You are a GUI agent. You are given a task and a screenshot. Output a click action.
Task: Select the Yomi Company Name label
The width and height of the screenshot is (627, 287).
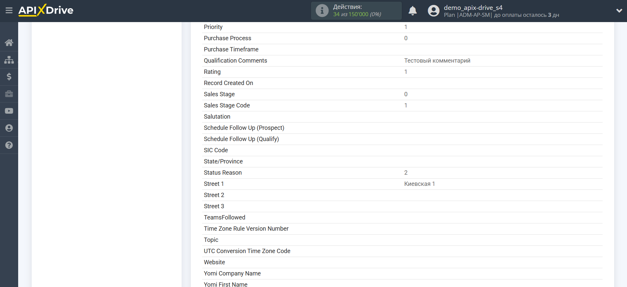coord(232,273)
